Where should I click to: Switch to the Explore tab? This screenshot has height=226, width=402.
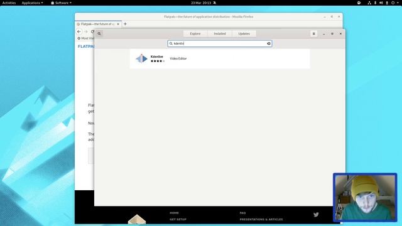point(195,33)
